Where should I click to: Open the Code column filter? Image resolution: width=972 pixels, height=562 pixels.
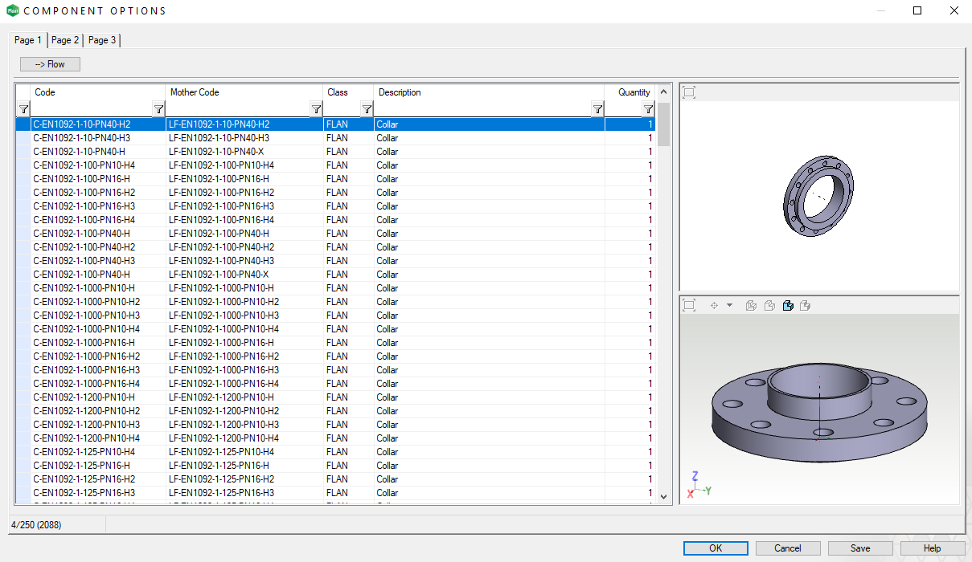(158, 109)
